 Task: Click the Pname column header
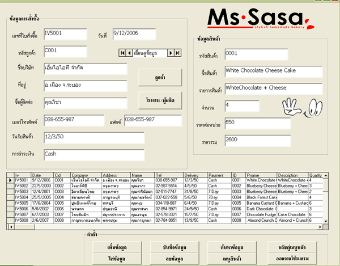pyautogui.click(x=261, y=175)
